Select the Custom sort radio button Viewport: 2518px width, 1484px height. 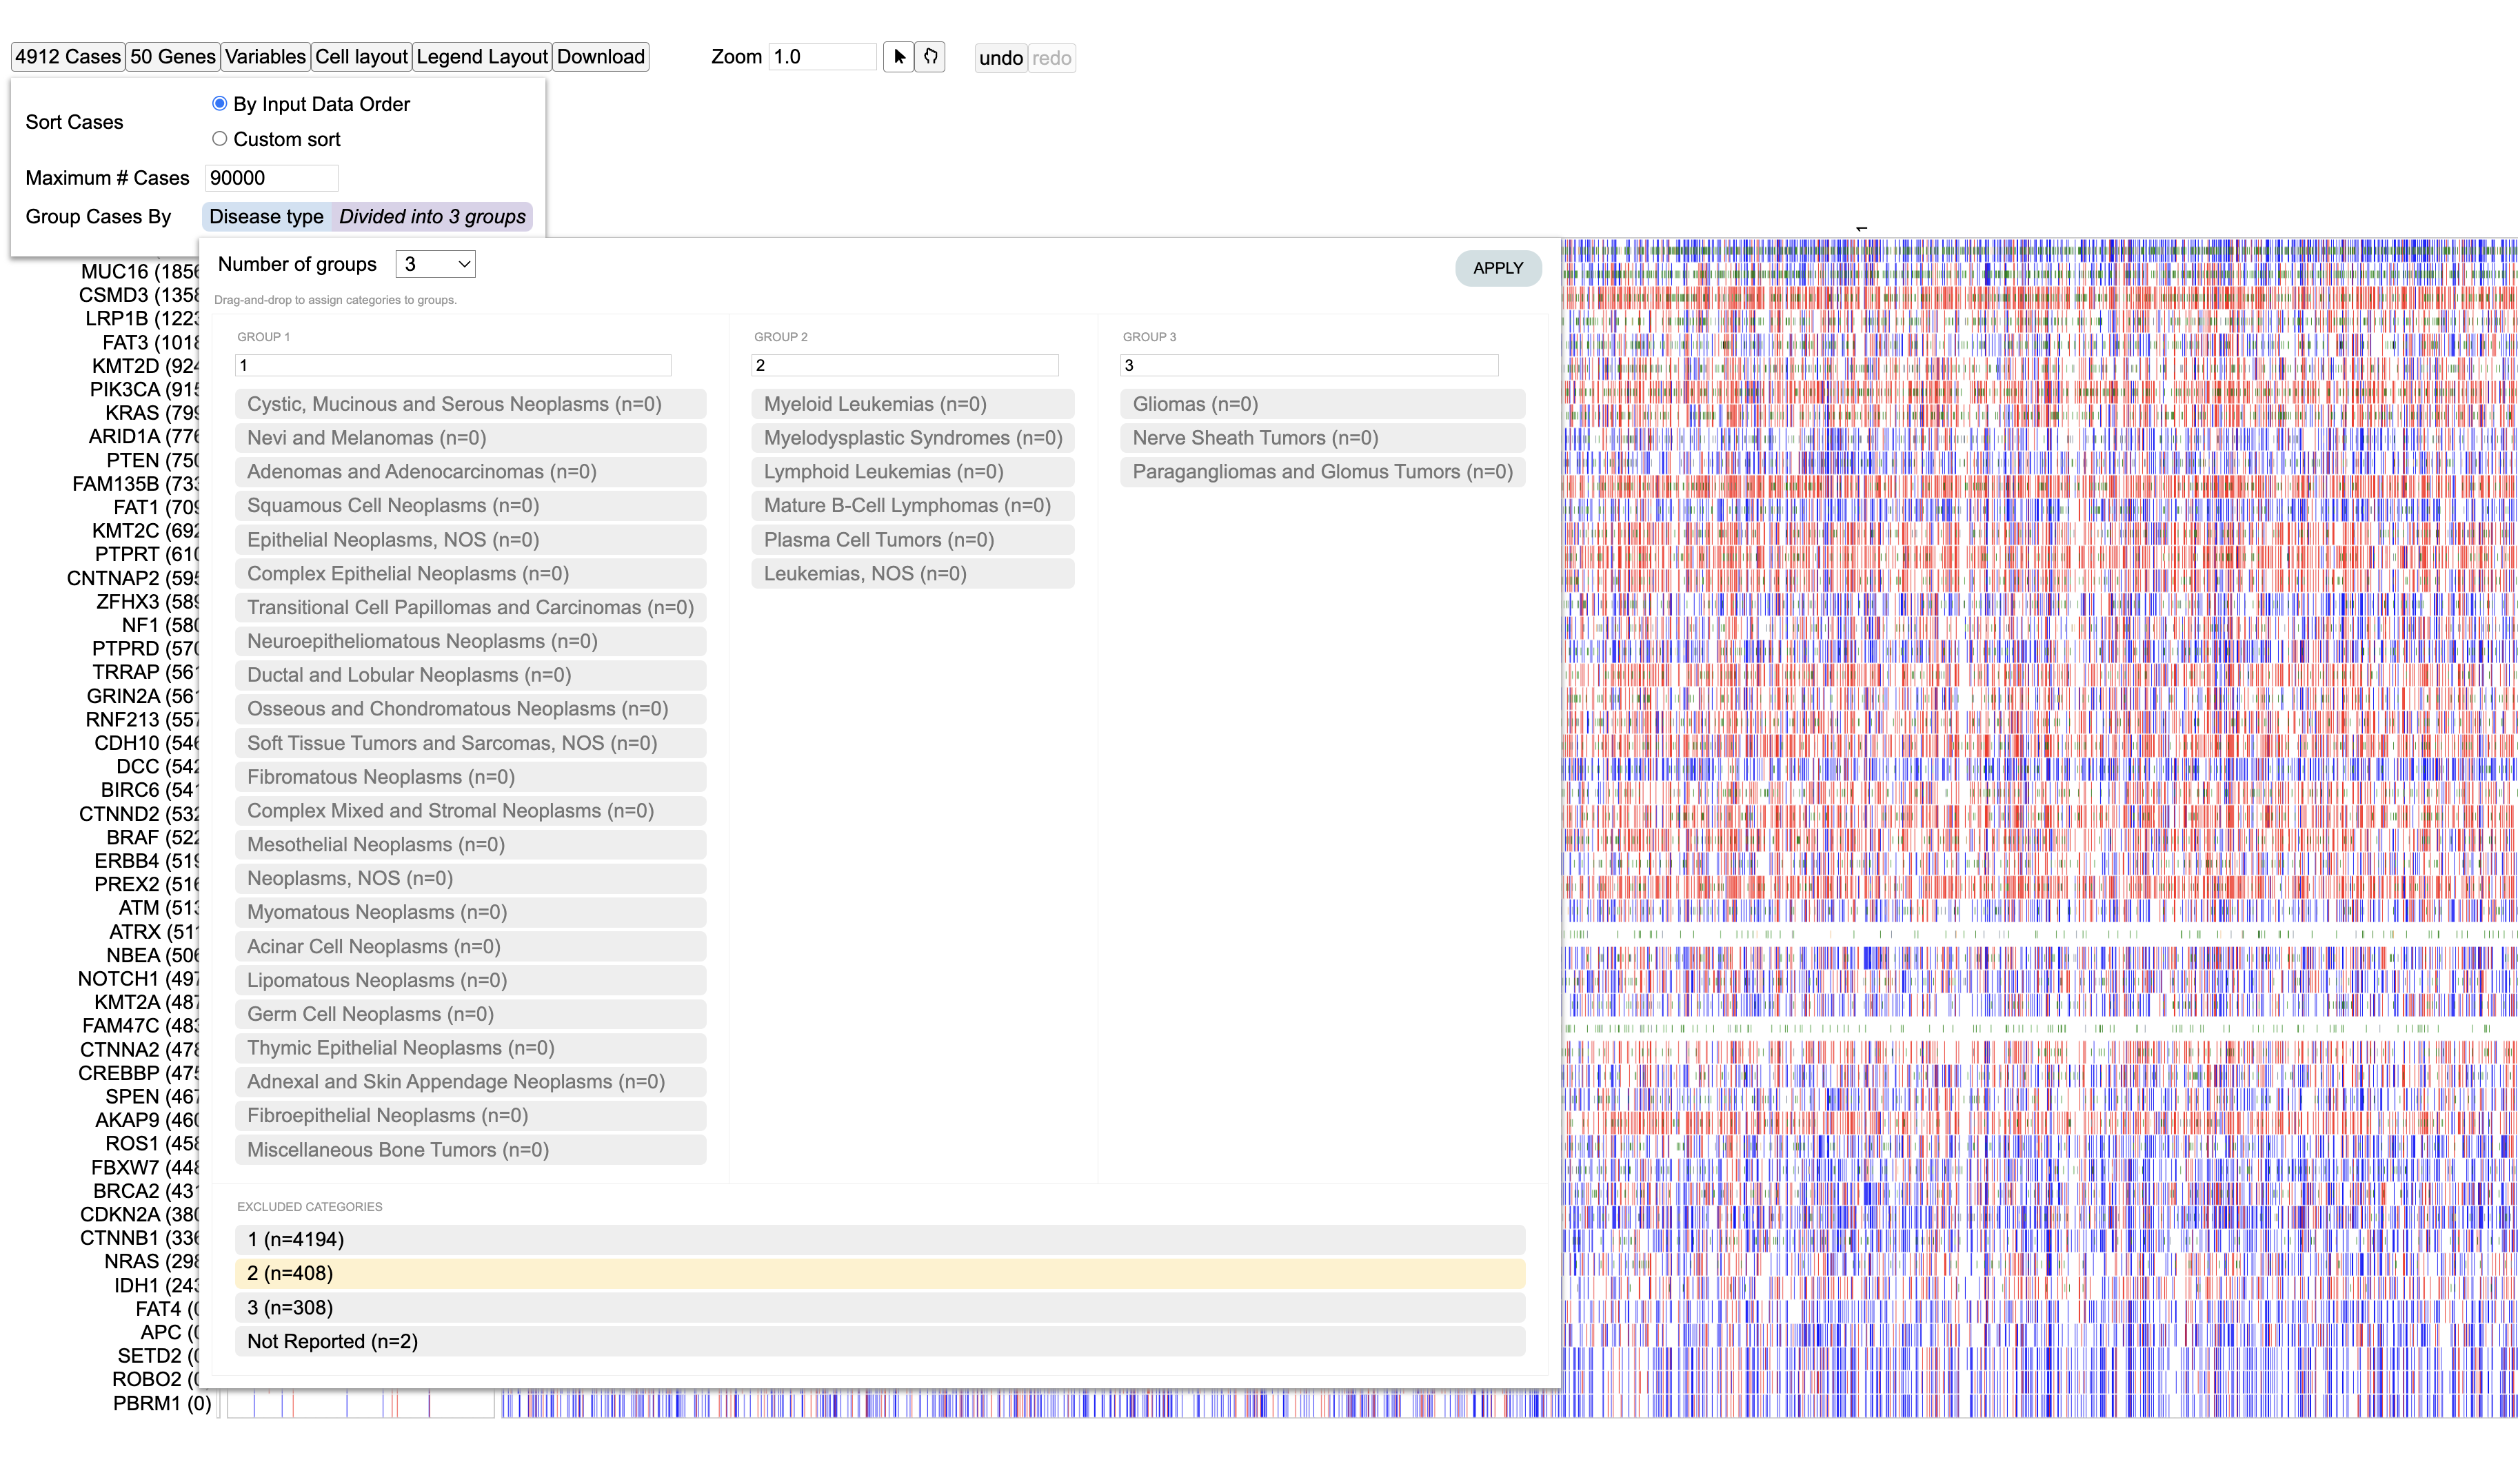coord(220,138)
